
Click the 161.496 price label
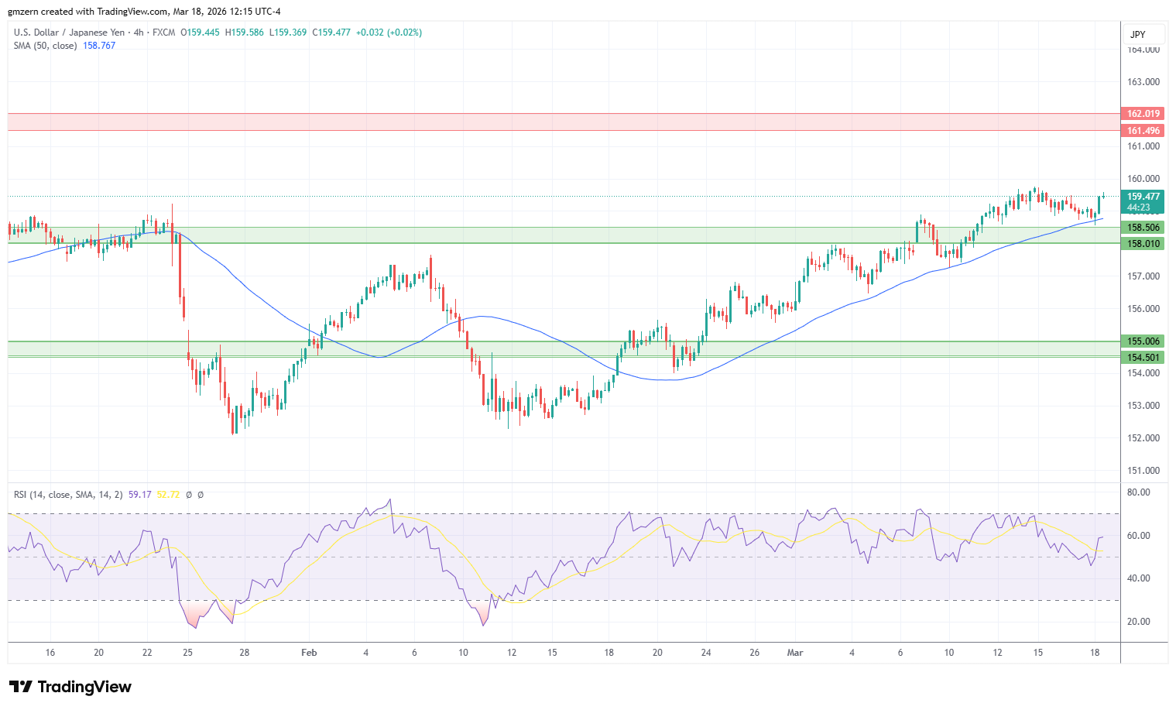(1143, 131)
